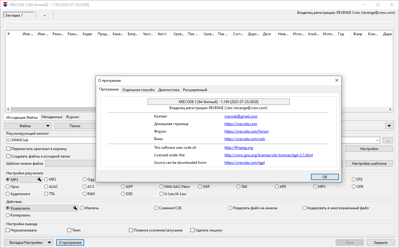Click OK in about dialog
This screenshot has width=399, height=248.
(x=325, y=177)
